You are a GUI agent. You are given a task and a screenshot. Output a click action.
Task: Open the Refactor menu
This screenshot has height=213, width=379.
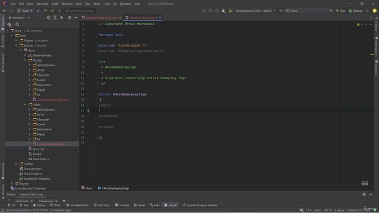[x=67, y=4]
